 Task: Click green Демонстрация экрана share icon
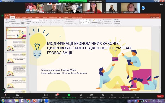coord(68,95)
